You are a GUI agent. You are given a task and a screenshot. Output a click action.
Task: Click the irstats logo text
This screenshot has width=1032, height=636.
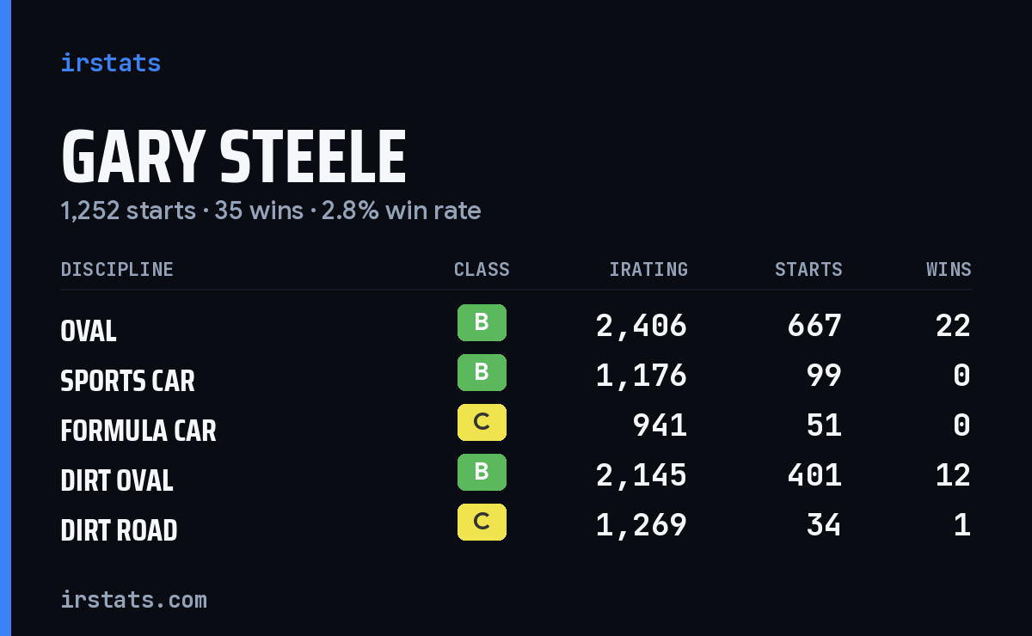(110, 63)
